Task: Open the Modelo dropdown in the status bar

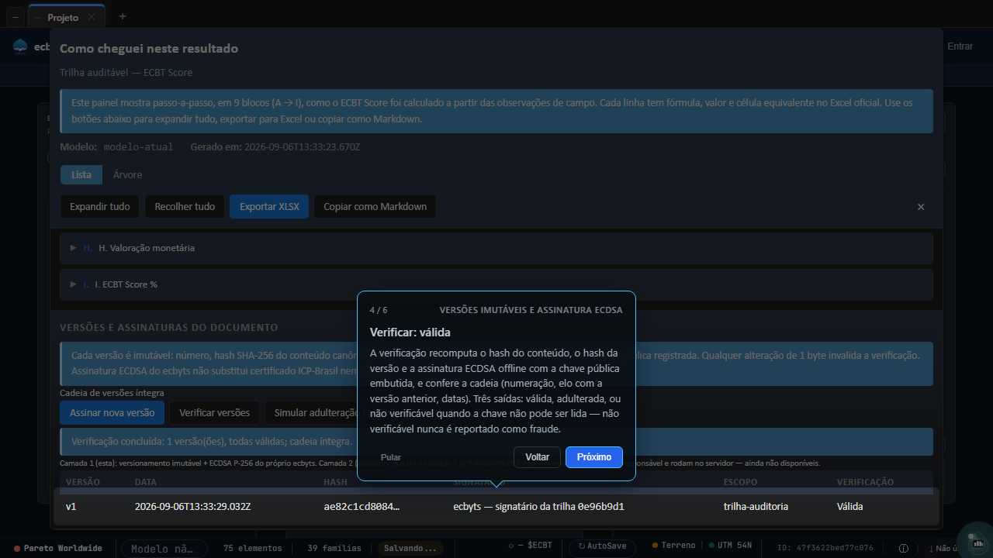Action: tap(164, 549)
